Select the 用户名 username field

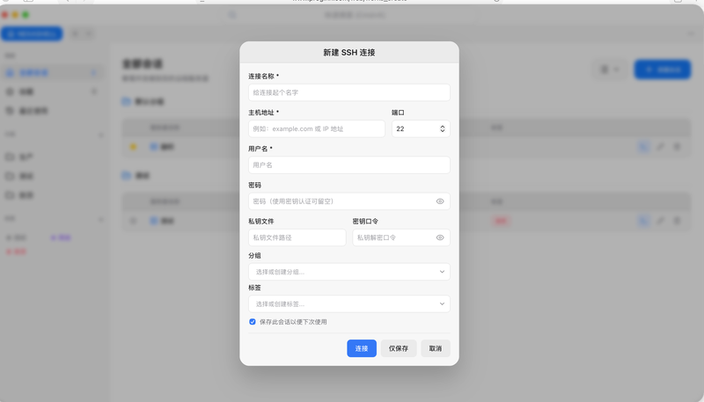point(348,164)
